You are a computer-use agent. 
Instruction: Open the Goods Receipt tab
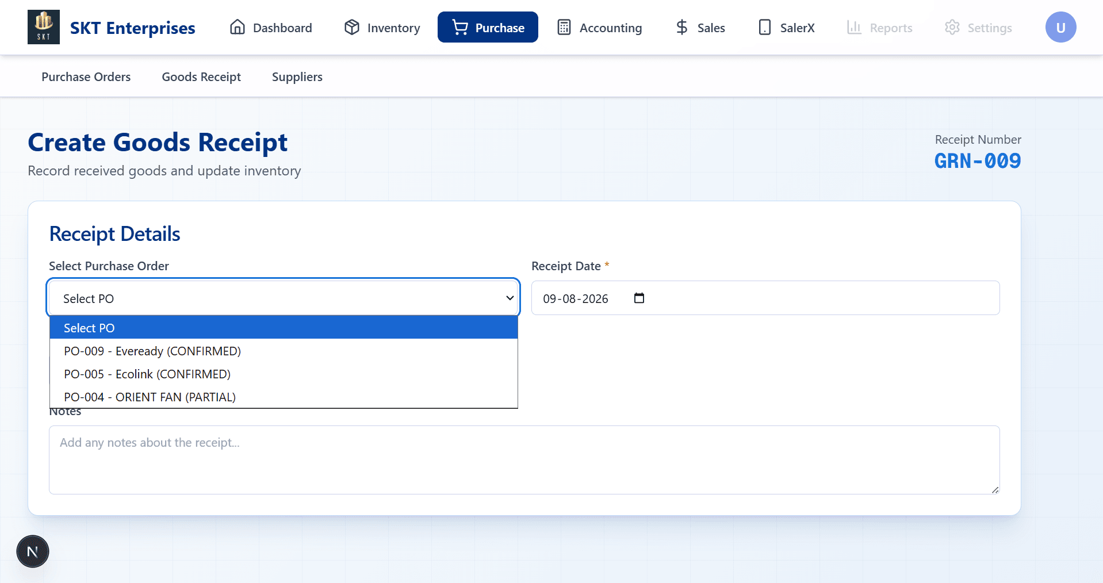[x=201, y=76]
